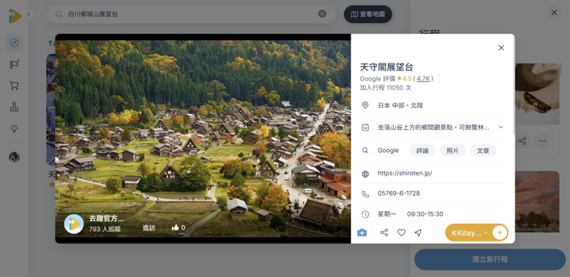
Task: Share the place with the share icon
Action: [x=384, y=233]
